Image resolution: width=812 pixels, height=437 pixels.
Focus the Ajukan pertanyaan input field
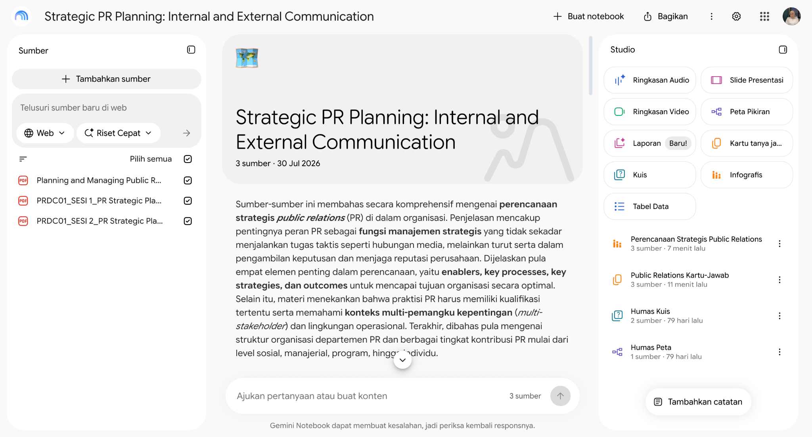(369, 396)
